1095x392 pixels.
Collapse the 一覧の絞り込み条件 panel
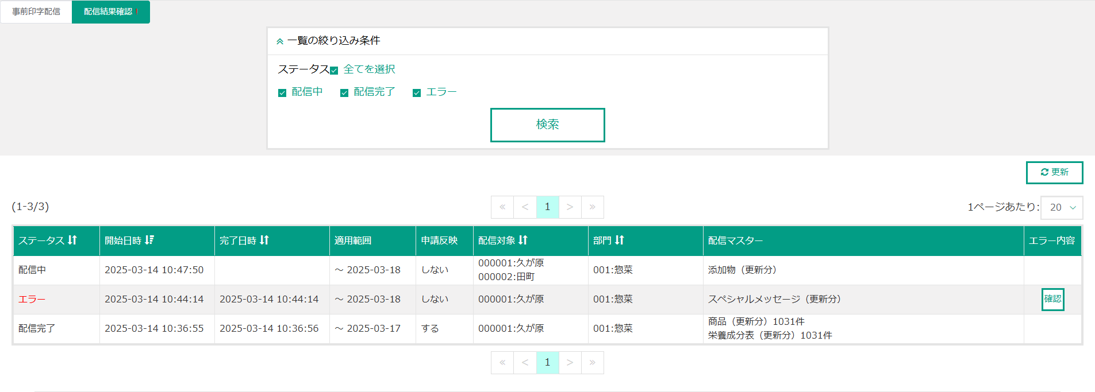click(x=280, y=41)
